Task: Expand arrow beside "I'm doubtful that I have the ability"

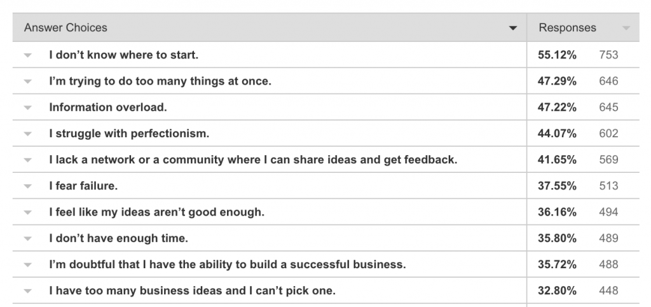Action: (27, 265)
